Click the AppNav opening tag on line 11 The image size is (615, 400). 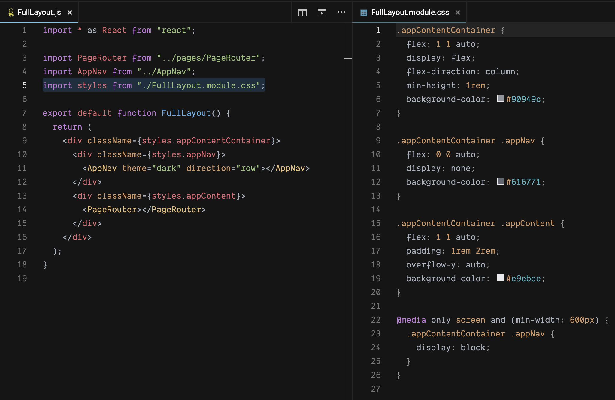coord(101,168)
